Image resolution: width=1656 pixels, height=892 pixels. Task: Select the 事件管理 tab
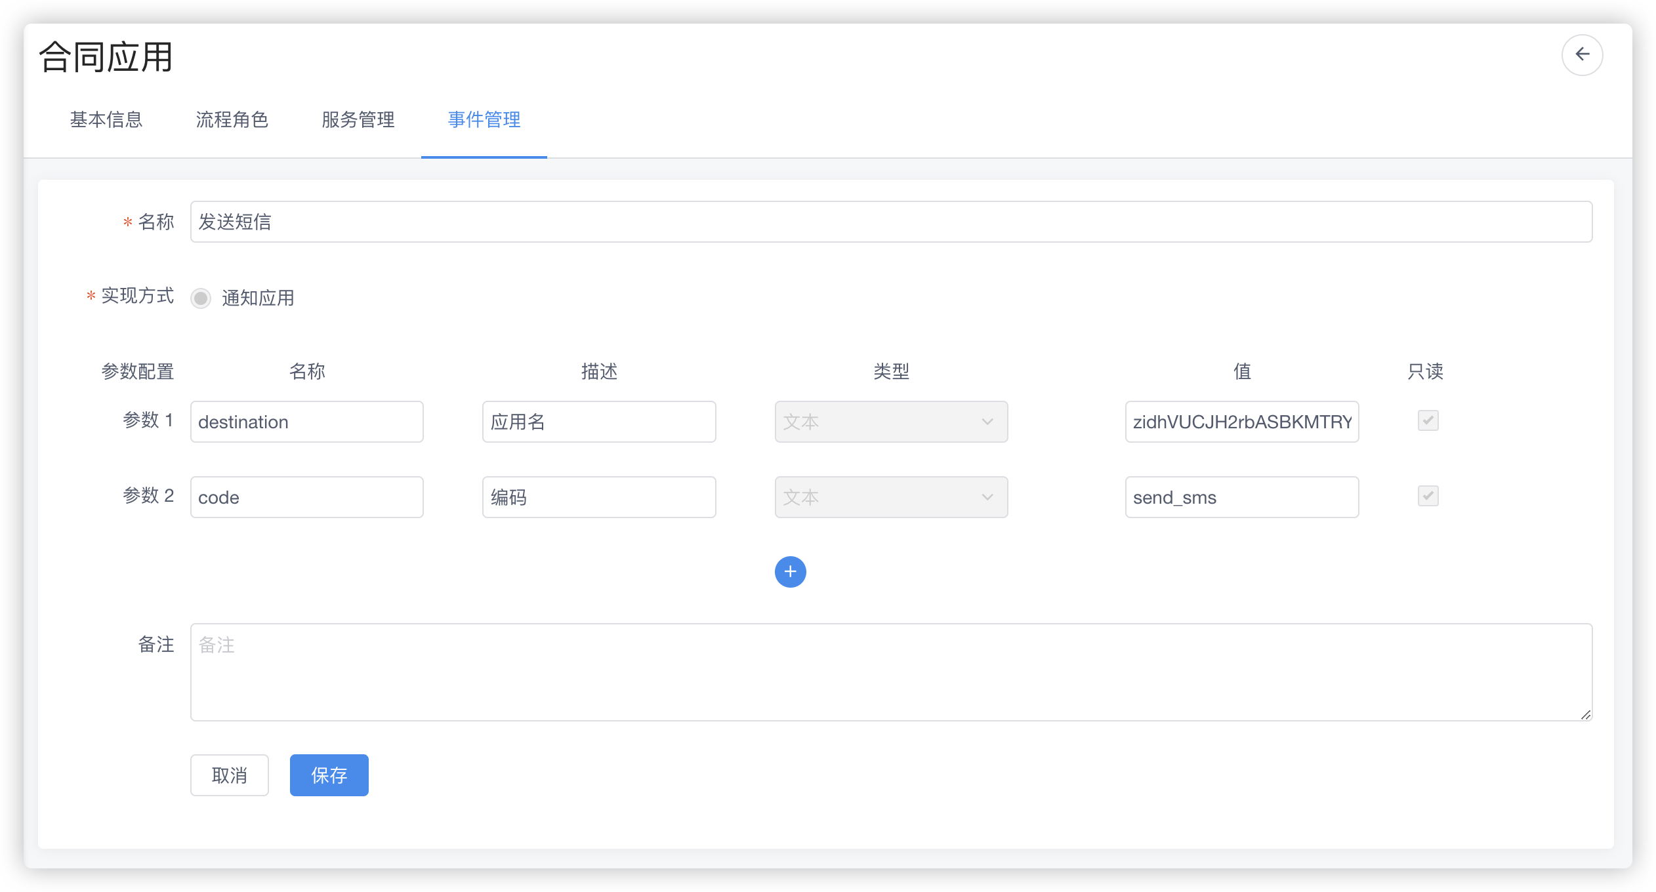484,119
